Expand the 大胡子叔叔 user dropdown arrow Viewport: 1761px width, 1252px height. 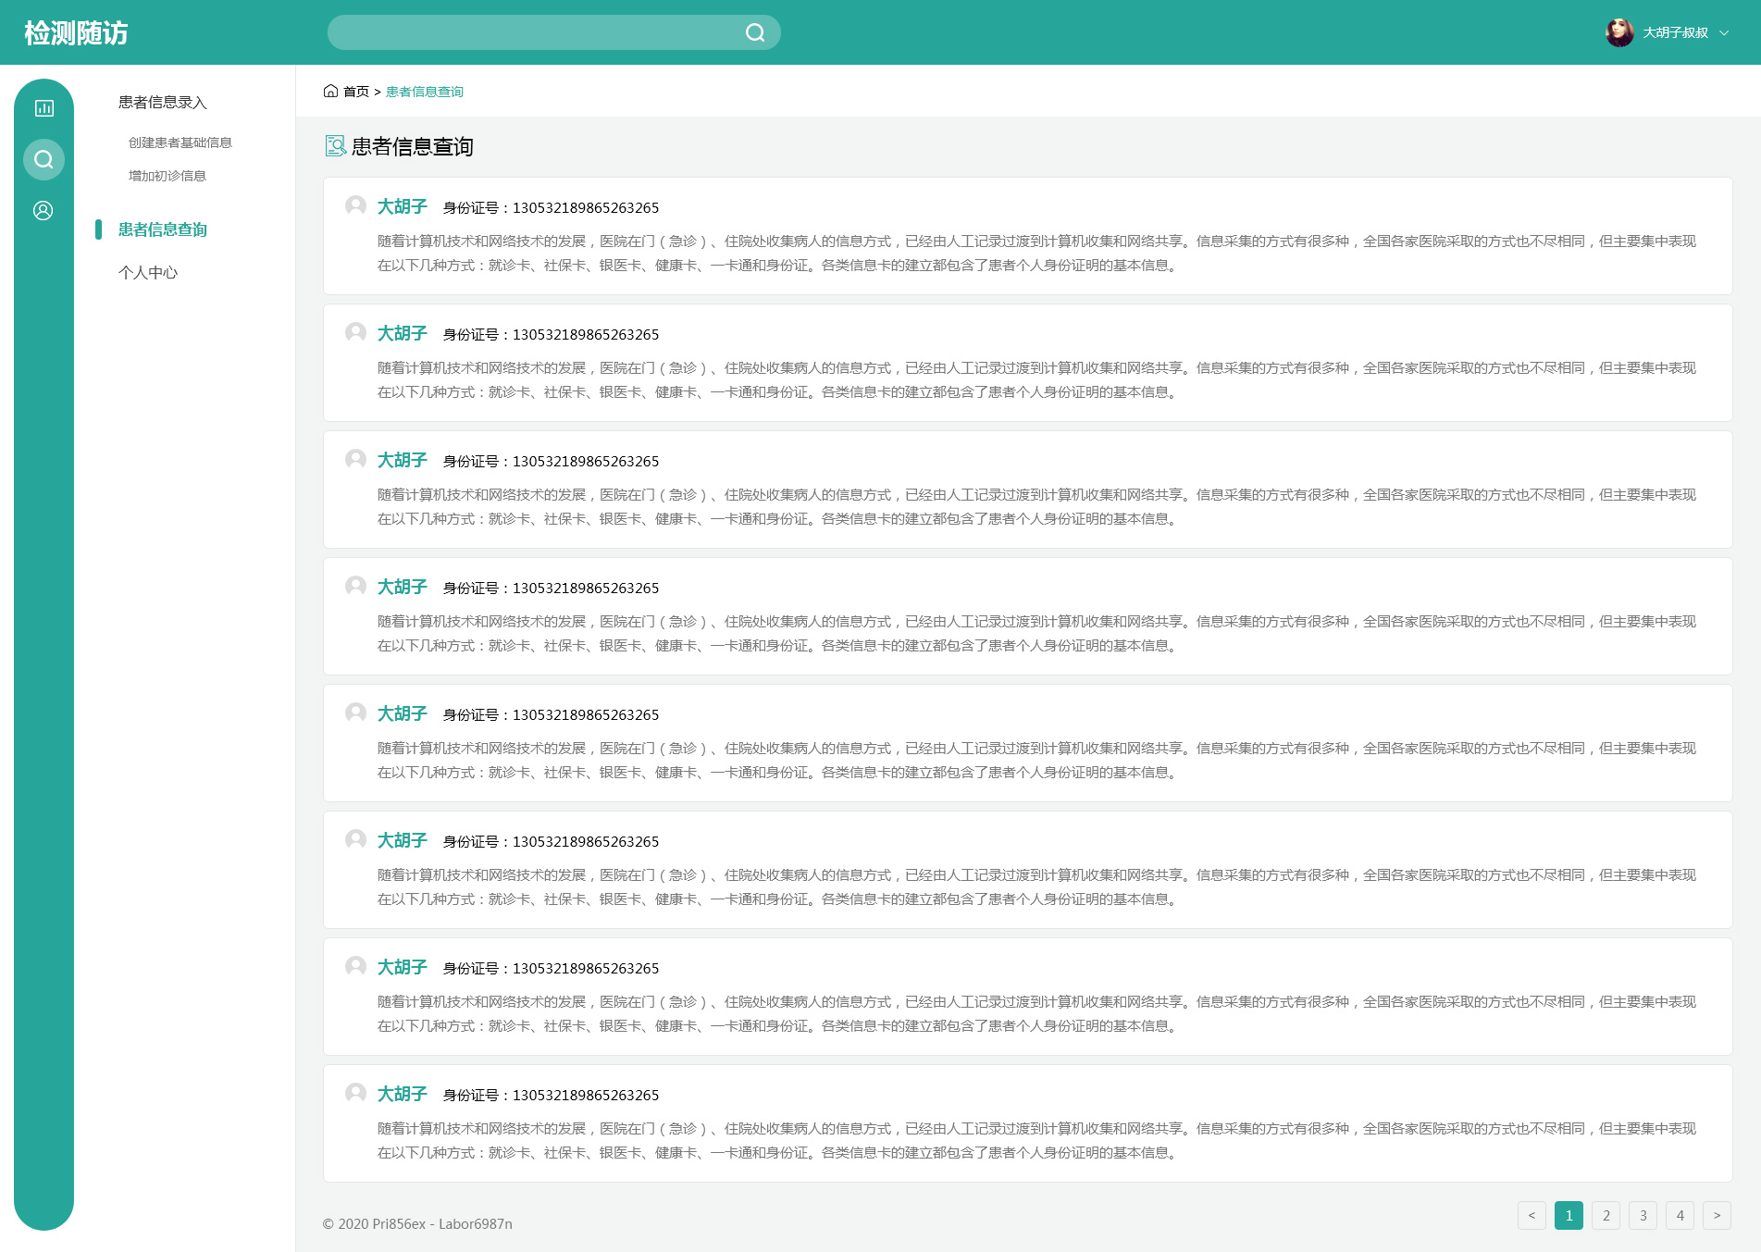click(x=1724, y=33)
